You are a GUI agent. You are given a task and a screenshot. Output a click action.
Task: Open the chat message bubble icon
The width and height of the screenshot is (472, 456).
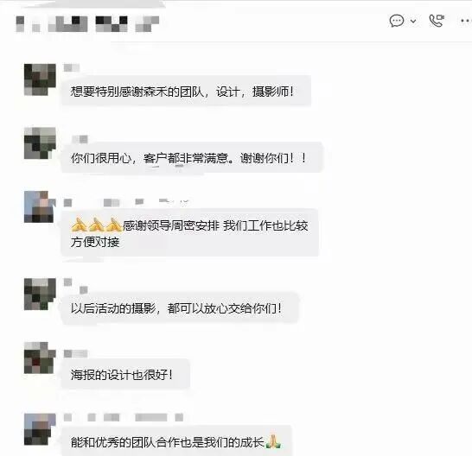397,21
